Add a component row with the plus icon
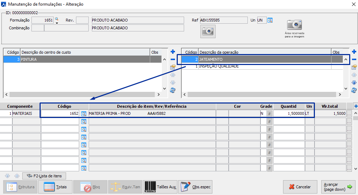Image resolution: width=358 pixels, height=195 pixels. 356,106
